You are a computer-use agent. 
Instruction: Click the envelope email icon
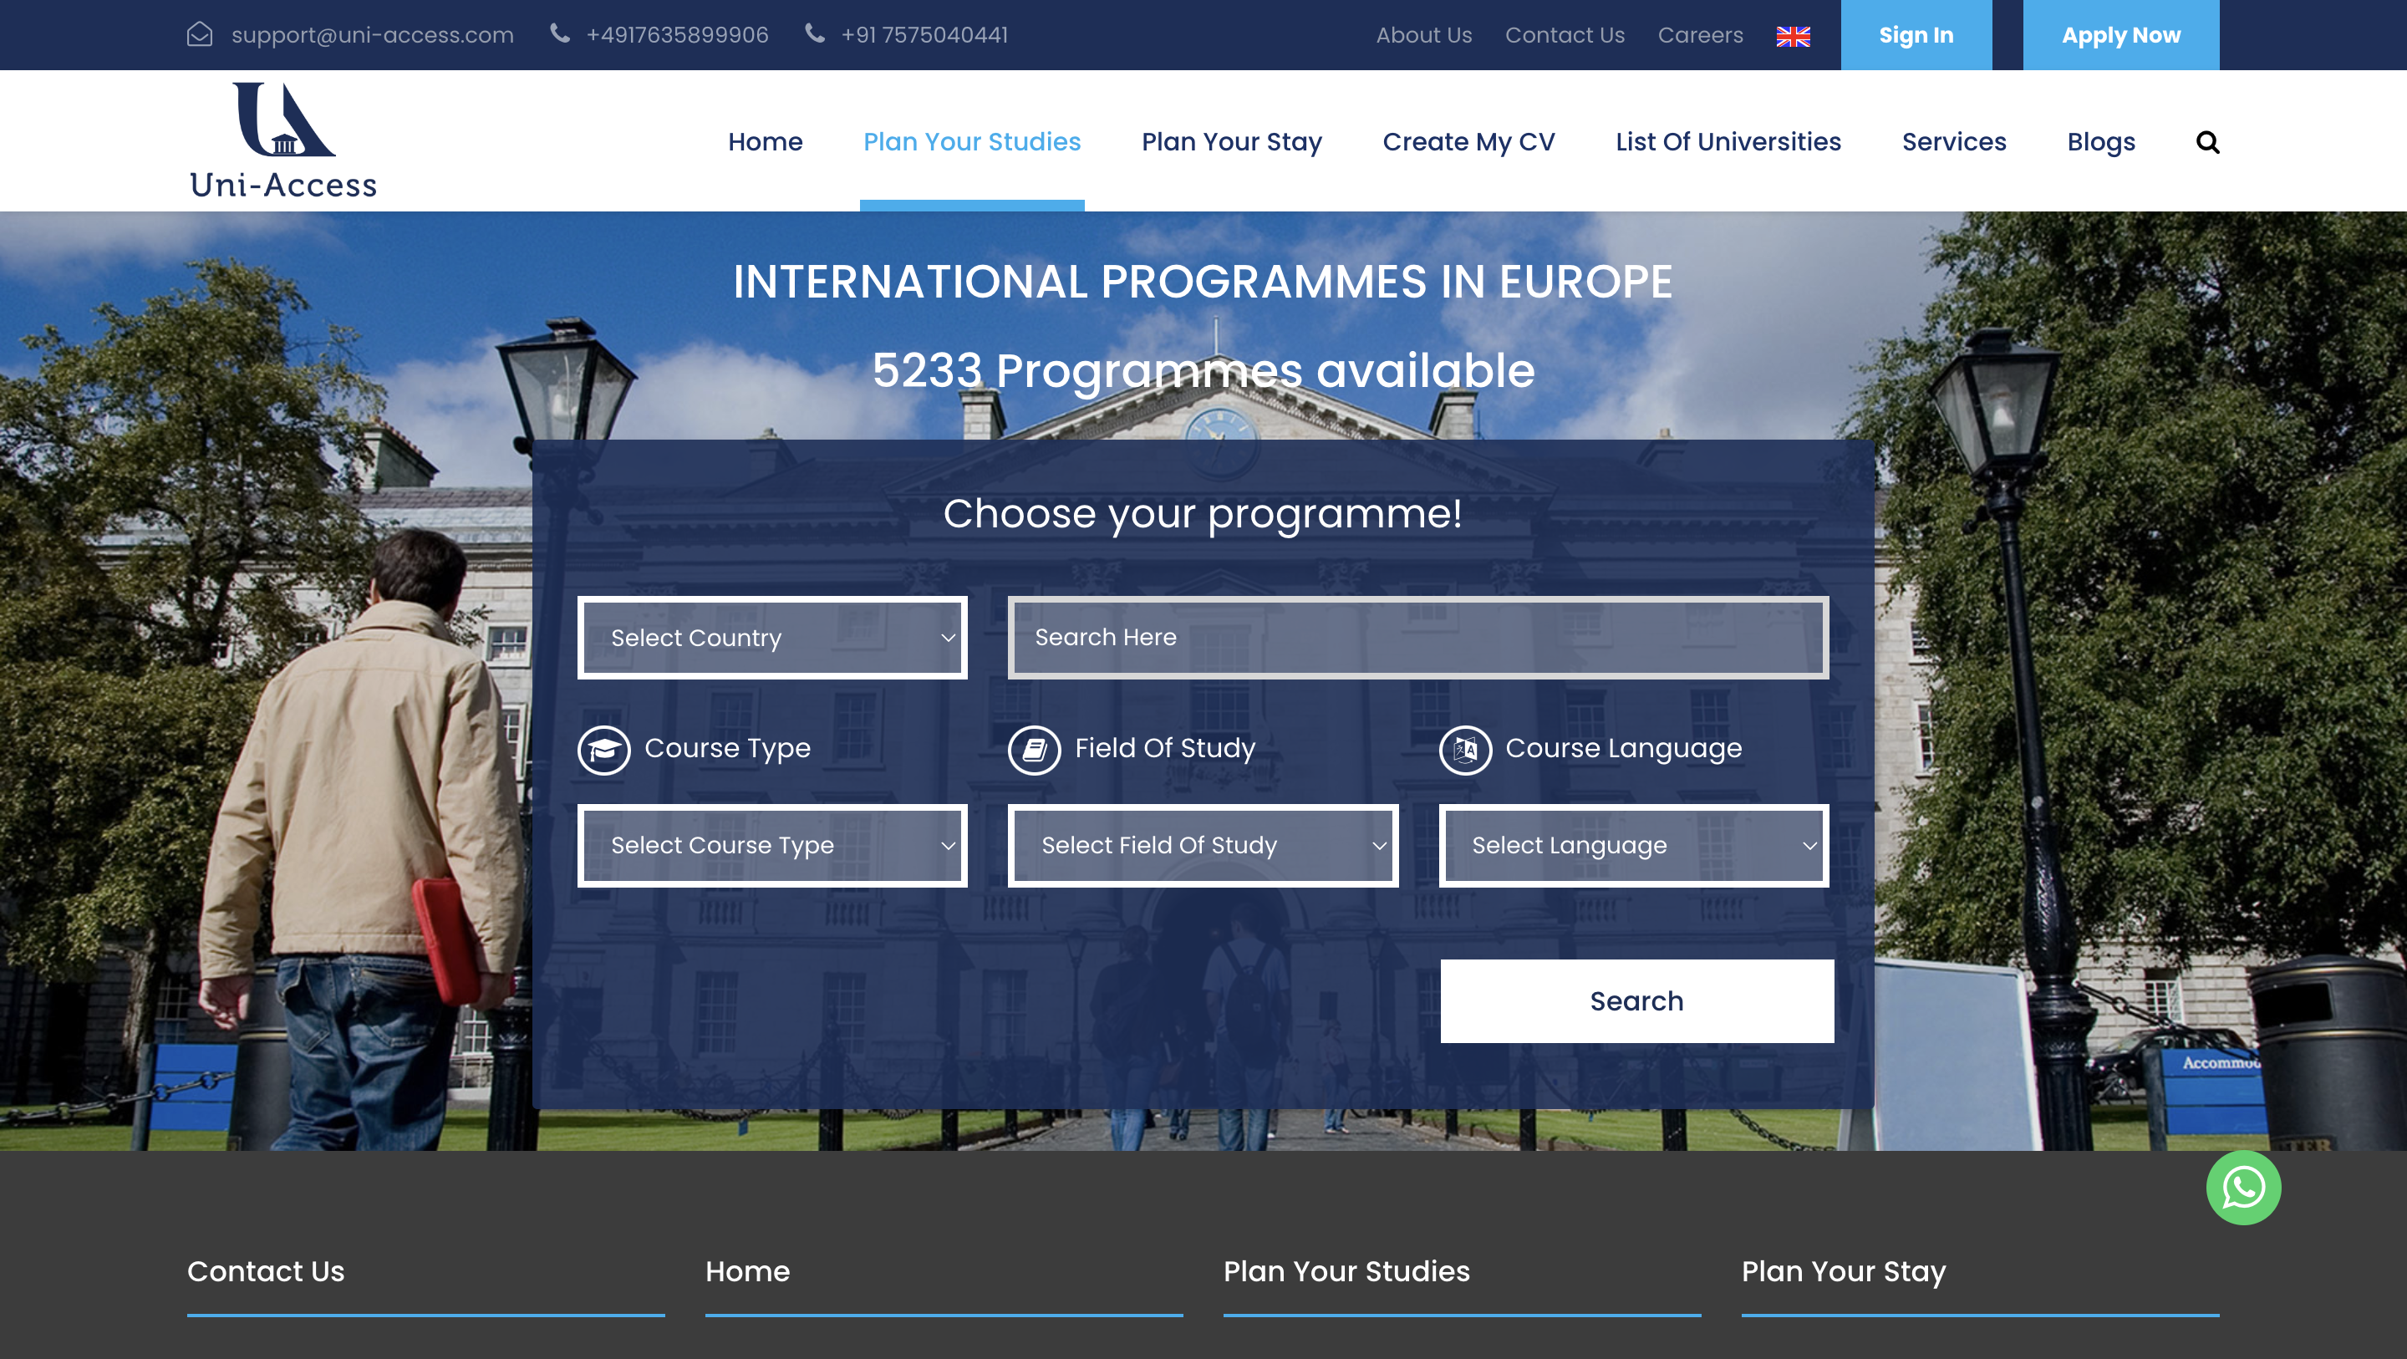200,34
